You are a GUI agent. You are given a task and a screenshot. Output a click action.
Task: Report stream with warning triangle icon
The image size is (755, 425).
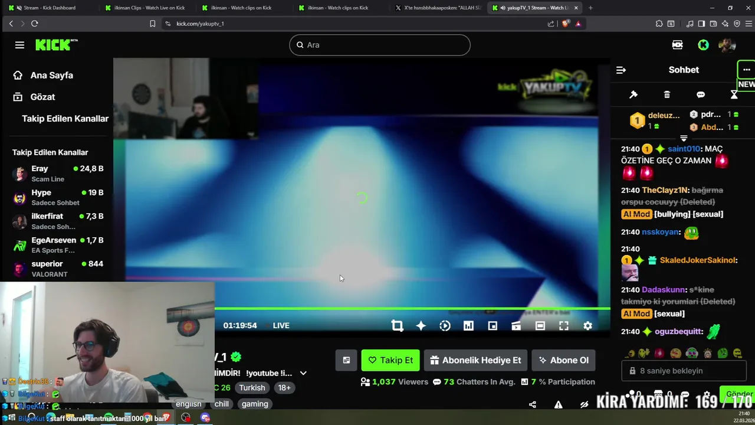[558, 404]
